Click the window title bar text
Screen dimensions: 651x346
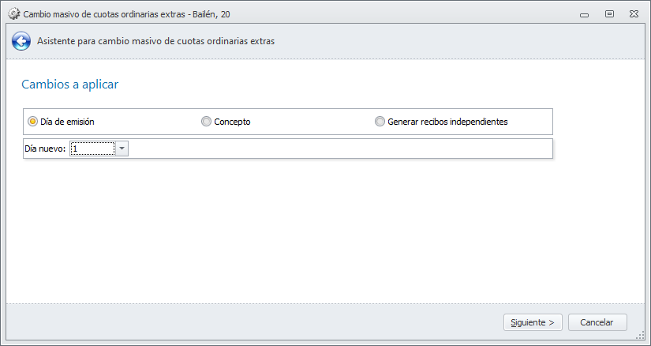[x=128, y=14]
